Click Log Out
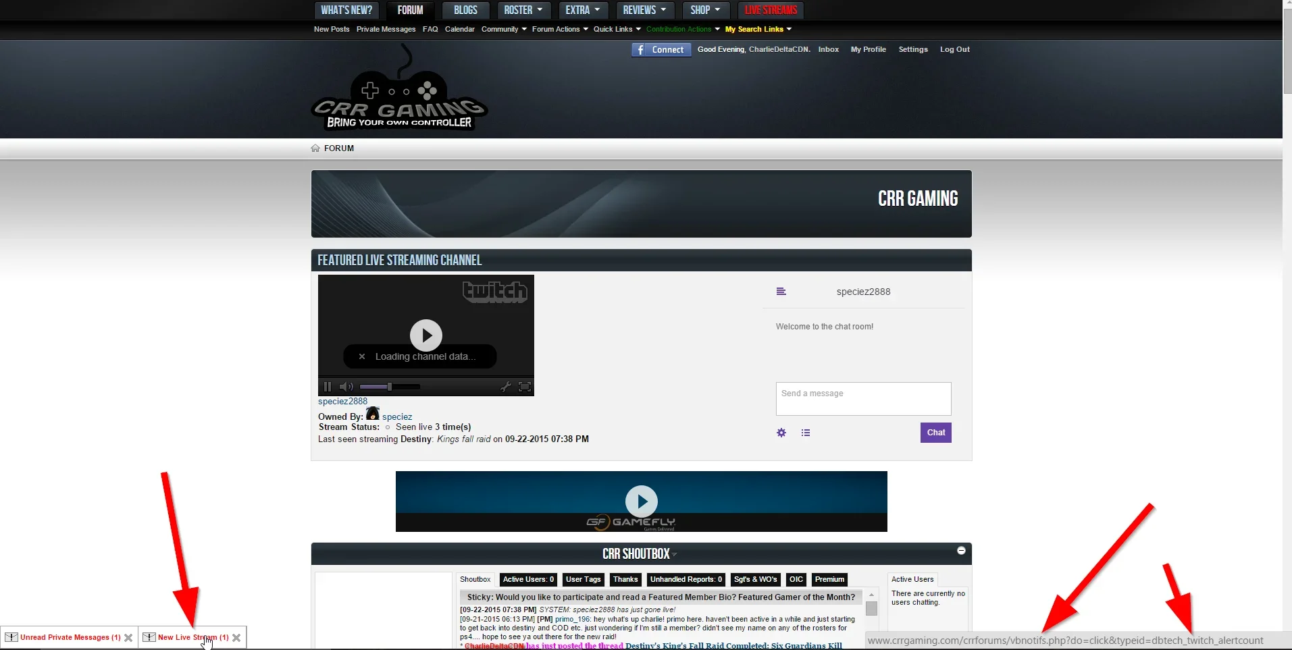Screen dimensions: 1292x650 (x=955, y=49)
